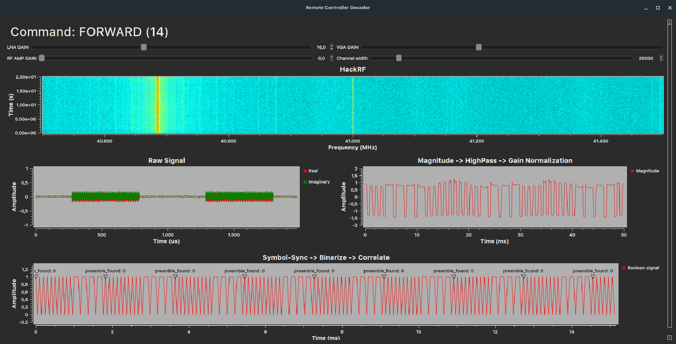Image resolution: width=676 pixels, height=344 pixels.
Task: Click the red swatch beside Magnitude
Action: [x=633, y=171]
